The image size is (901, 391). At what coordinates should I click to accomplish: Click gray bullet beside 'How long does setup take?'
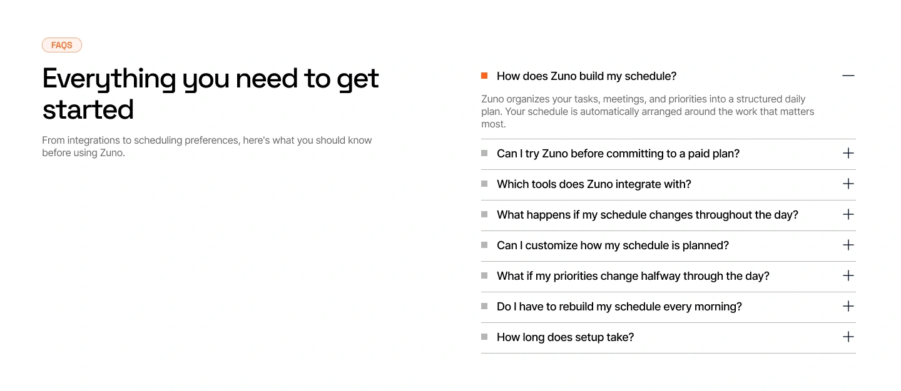pos(484,337)
